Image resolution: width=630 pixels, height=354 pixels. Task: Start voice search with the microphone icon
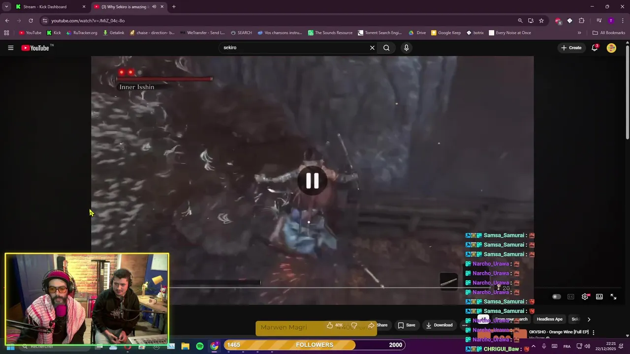tap(406, 48)
